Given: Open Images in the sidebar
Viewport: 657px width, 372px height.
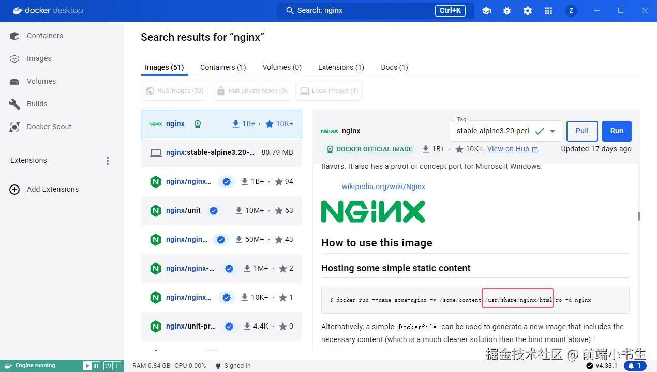Looking at the screenshot, I should point(62,59).
